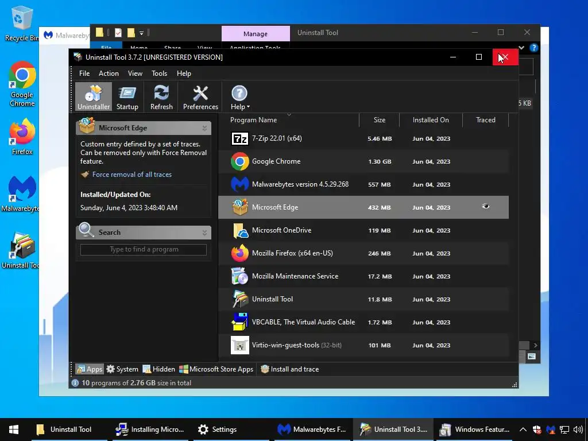Screen dimensions: 588x441
Task: Open the View menu
Action: 135,73
